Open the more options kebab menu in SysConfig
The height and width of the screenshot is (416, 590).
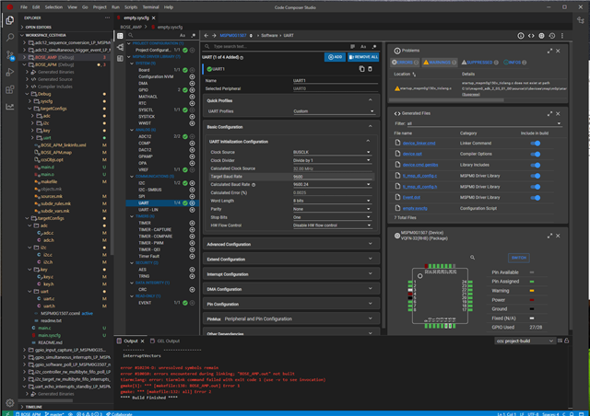point(562,36)
